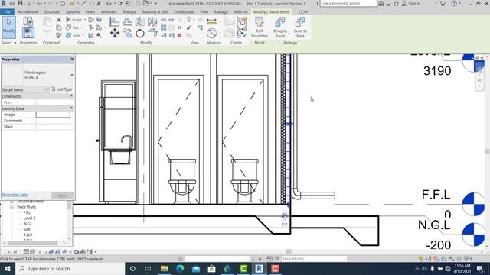The height and width of the screenshot is (275, 490).
Task: Click the Properties help link
Action: [x=15, y=195]
